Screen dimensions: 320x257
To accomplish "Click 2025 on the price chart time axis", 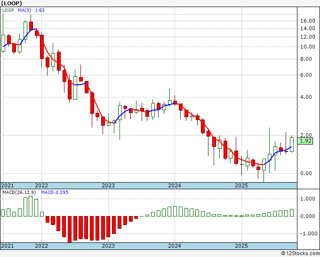I will [241, 185].
